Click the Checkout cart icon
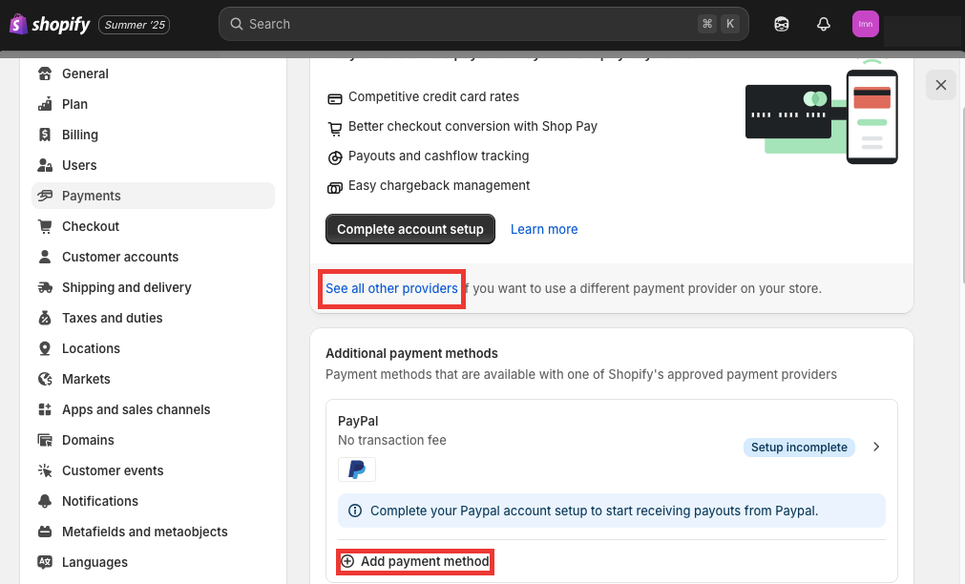This screenshot has width=965, height=584. point(45,226)
